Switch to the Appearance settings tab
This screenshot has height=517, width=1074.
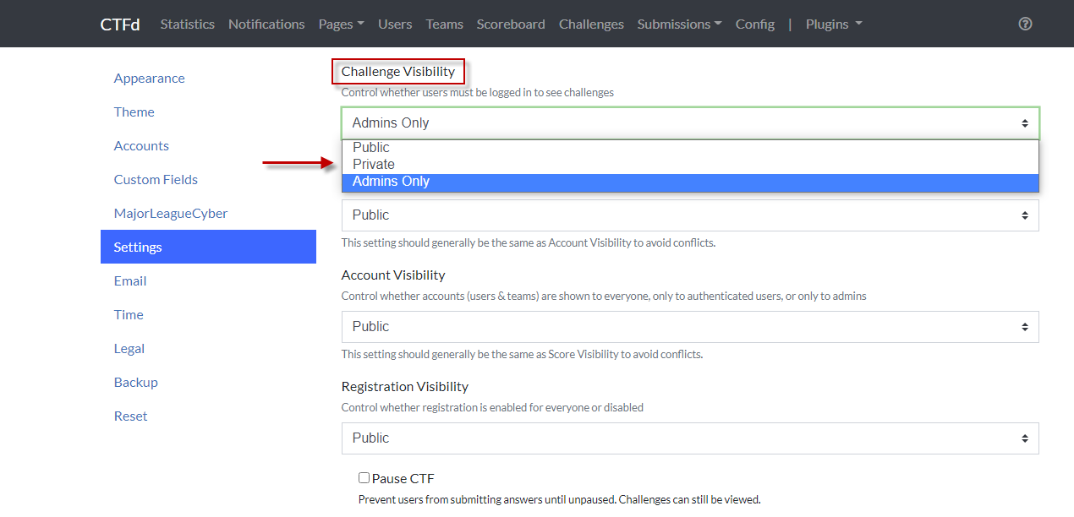click(149, 79)
